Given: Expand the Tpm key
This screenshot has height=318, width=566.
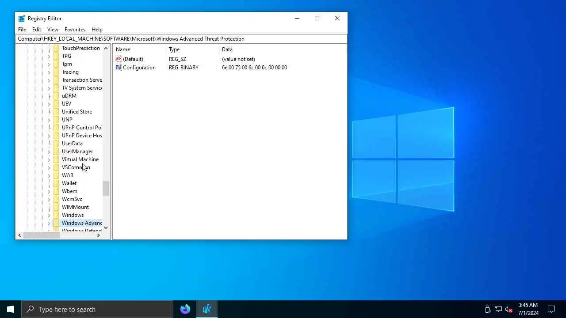Looking at the screenshot, I should click(x=49, y=64).
